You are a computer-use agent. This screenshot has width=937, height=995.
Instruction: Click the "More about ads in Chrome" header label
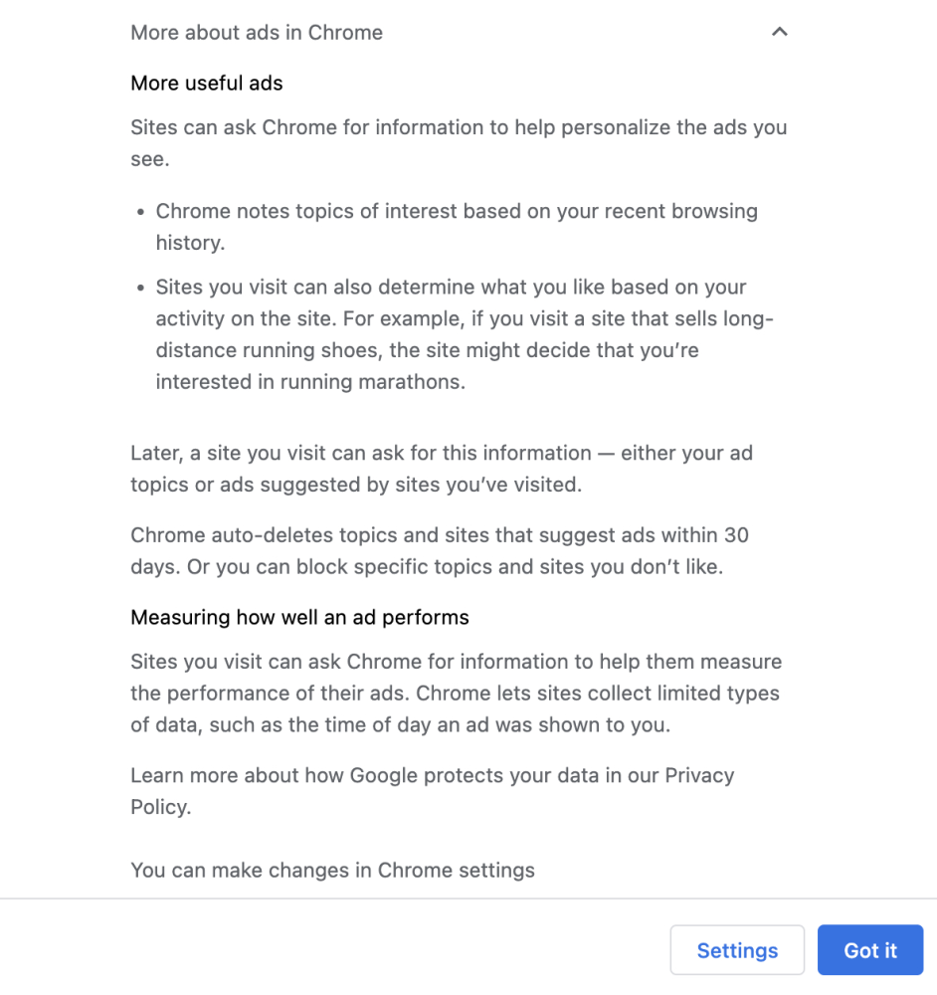[257, 32]
